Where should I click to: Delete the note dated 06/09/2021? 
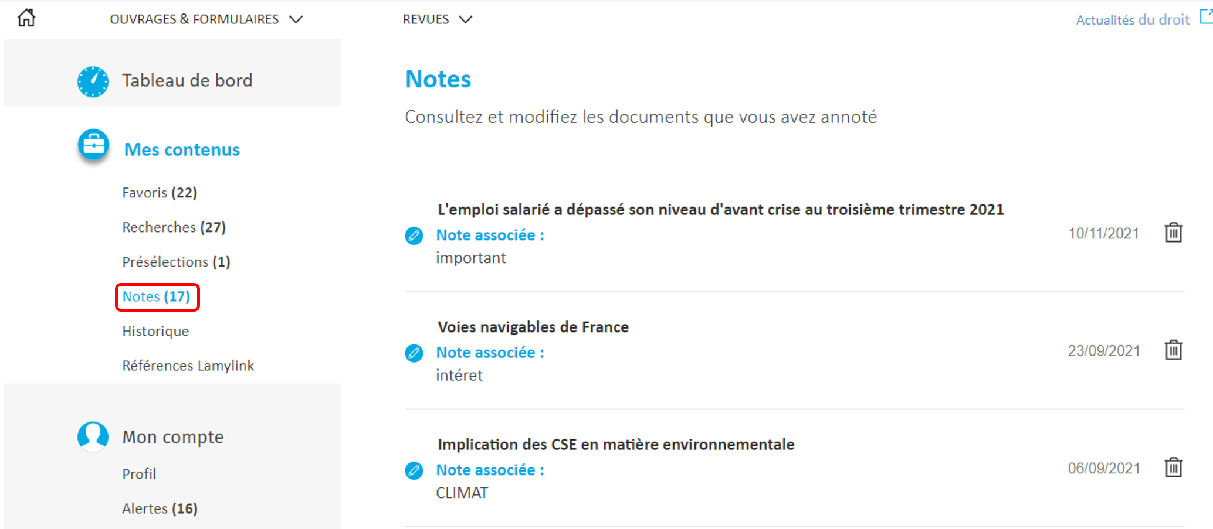(1174, 467)
